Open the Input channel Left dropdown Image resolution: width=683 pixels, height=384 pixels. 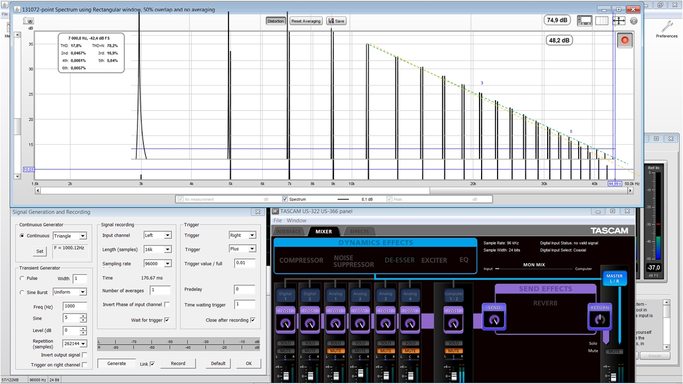158,235
